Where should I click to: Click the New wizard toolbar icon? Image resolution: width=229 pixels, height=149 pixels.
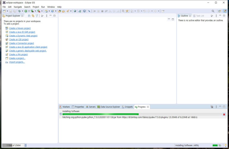(x=4, y=11)
